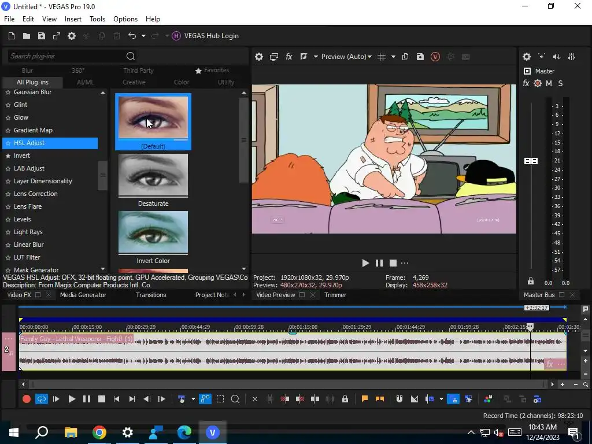This screenshot has width=592, height=444.
Task: Pause the video preview
Action: pos(379,263)
